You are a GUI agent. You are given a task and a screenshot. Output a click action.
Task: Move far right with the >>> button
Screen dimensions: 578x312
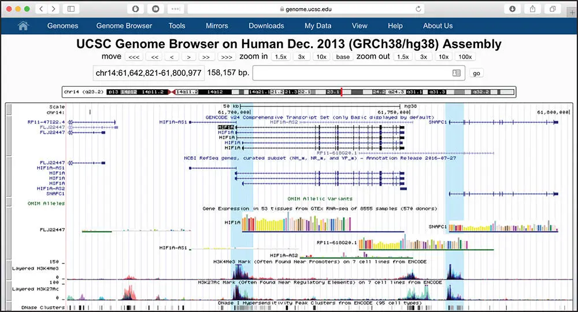click(227, 57)
